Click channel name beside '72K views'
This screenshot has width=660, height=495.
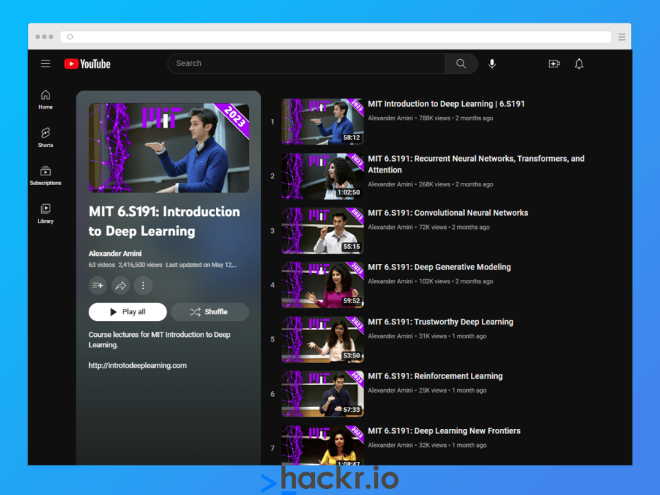click(x=390, y=228)
